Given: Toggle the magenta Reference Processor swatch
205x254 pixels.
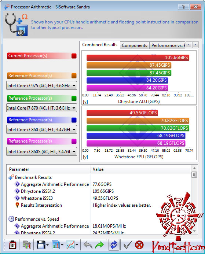Looking at the screenshot, I should point(74,141).
